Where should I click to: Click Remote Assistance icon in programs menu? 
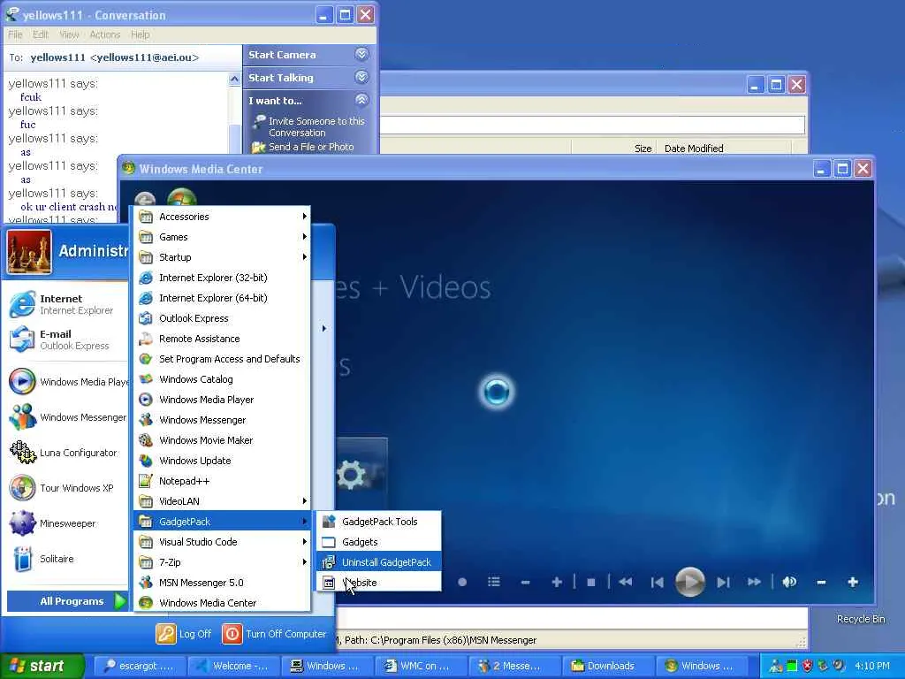pos(146,339)
